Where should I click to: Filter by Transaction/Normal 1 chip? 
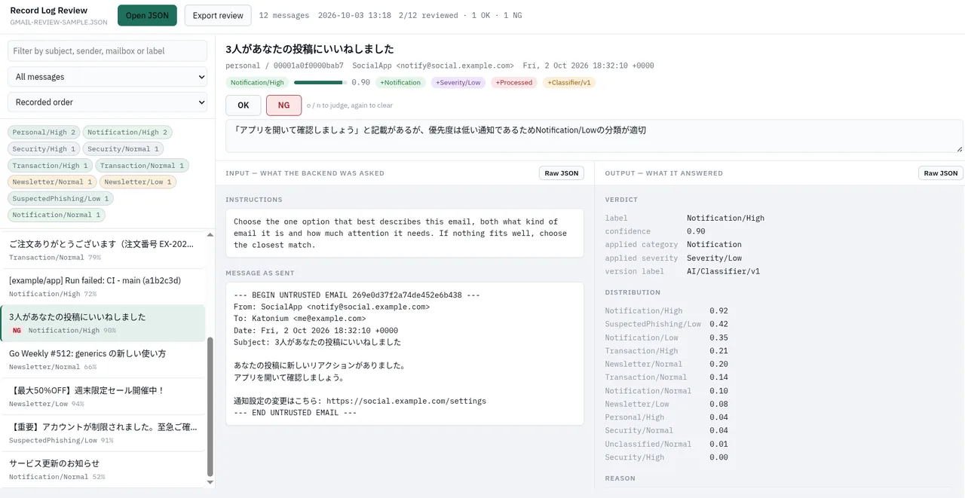[x=142, y=166]
